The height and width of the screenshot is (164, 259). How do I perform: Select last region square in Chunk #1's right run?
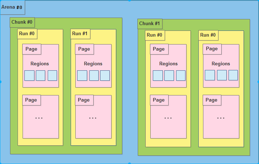tap(233, 75)
